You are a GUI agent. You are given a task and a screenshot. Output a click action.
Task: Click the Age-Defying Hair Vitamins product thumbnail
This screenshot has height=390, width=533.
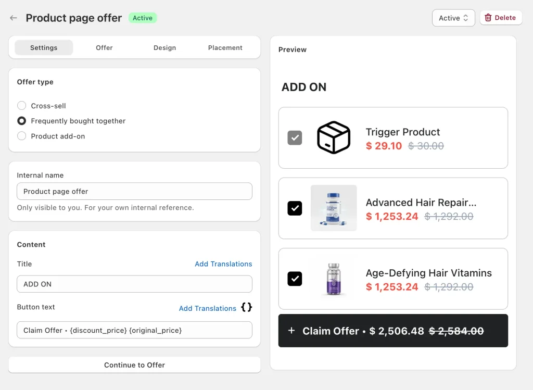pyautogui.click(x=333, y=279)
